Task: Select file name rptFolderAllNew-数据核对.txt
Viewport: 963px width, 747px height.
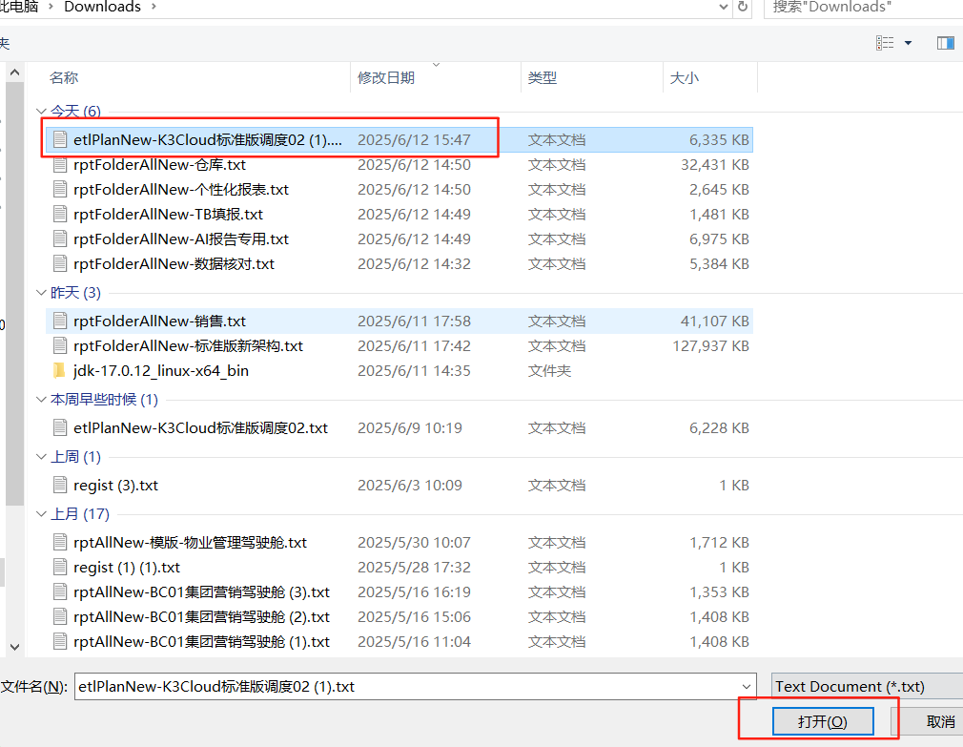Action: (x=174, y=263)
